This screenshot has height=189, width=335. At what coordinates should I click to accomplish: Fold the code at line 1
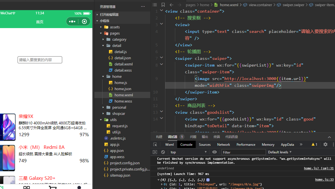161,10
